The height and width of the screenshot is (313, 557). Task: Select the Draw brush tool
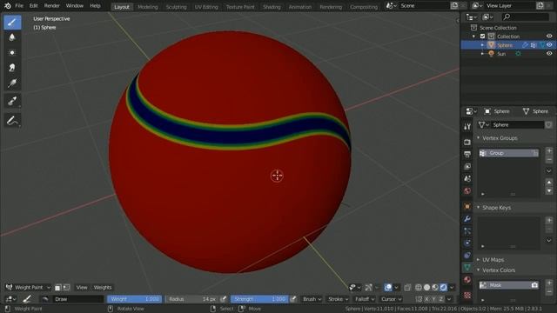click(12, 23)
